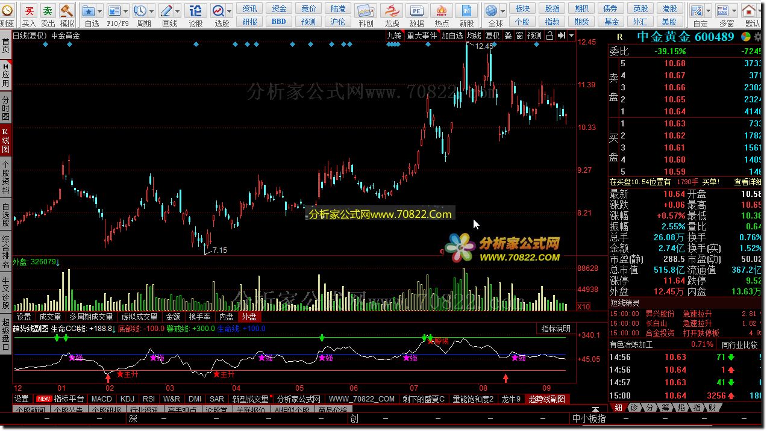Open the 分时图 sidebar tab
Image resolution: width=767 pixels, height=431 pixels.
coord(5,108)
